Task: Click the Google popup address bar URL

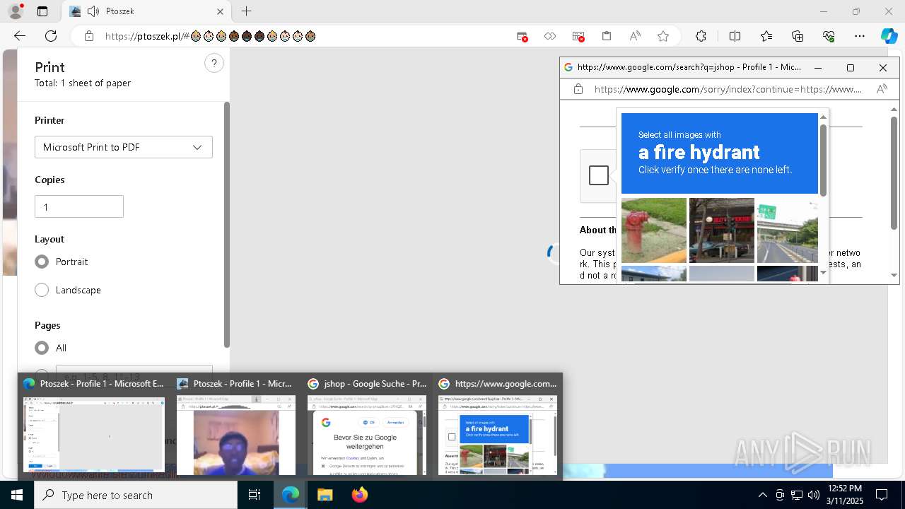Action: pos(728,89)
